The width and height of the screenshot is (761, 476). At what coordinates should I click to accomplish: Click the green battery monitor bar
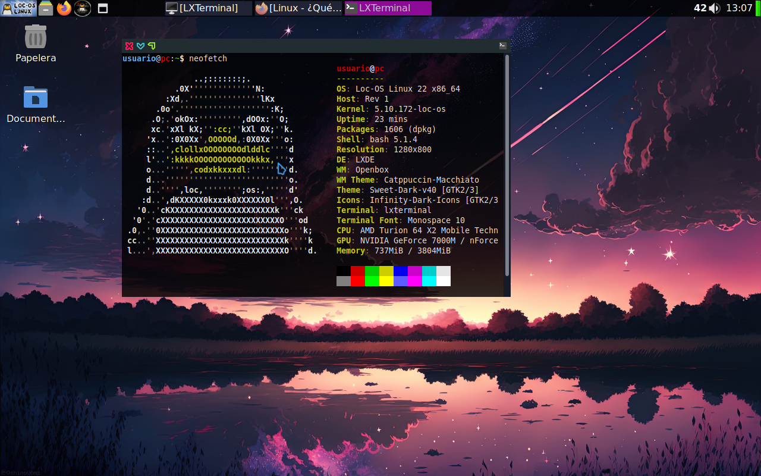pyautogui.click(x=757, y=8)
